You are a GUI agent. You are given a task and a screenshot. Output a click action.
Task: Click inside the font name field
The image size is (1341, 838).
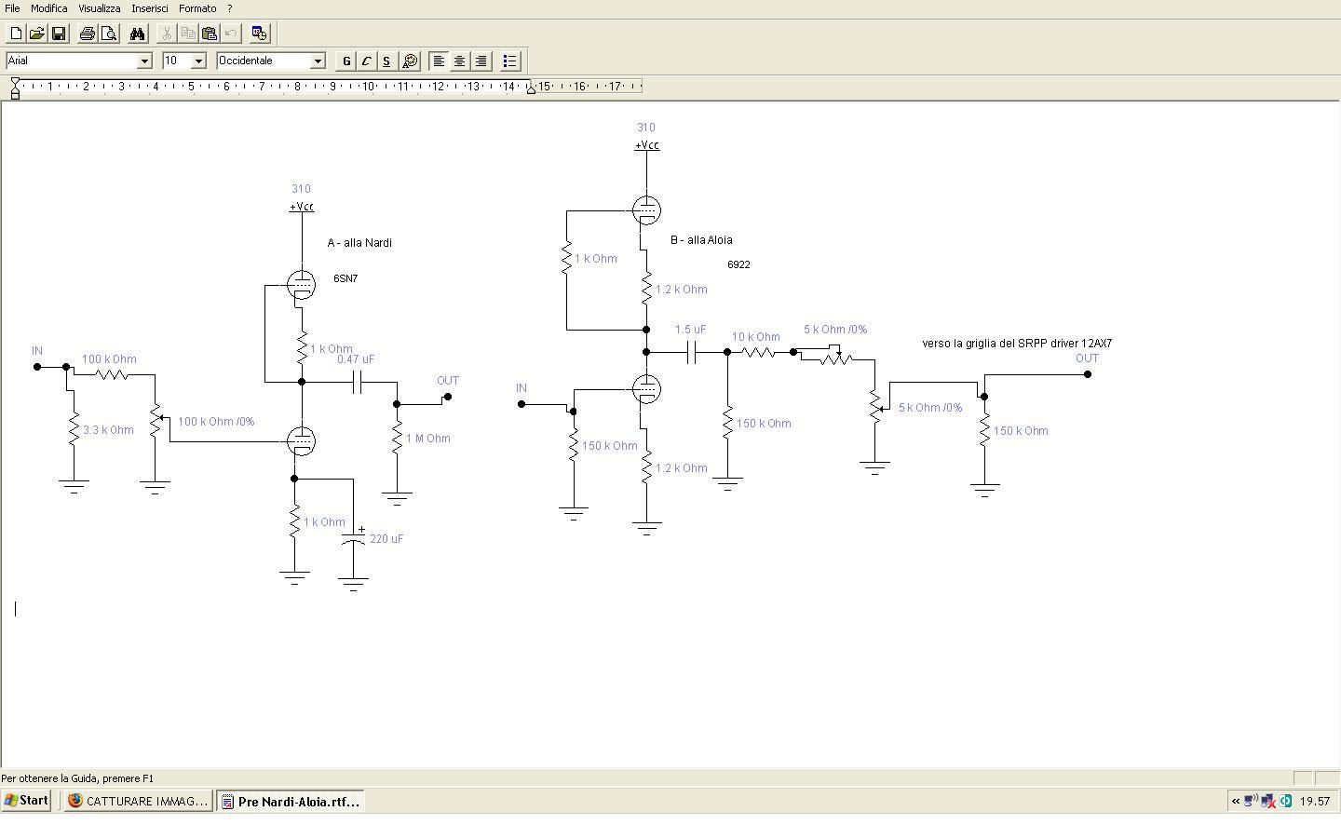pyautogui.click(x=72, y=61)
